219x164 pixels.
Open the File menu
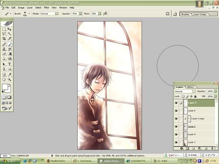[x=7, y=7]
